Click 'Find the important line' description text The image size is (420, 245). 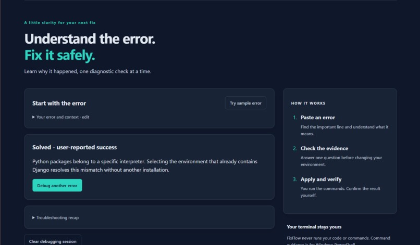pyautogui.click(x=344, y=130)
